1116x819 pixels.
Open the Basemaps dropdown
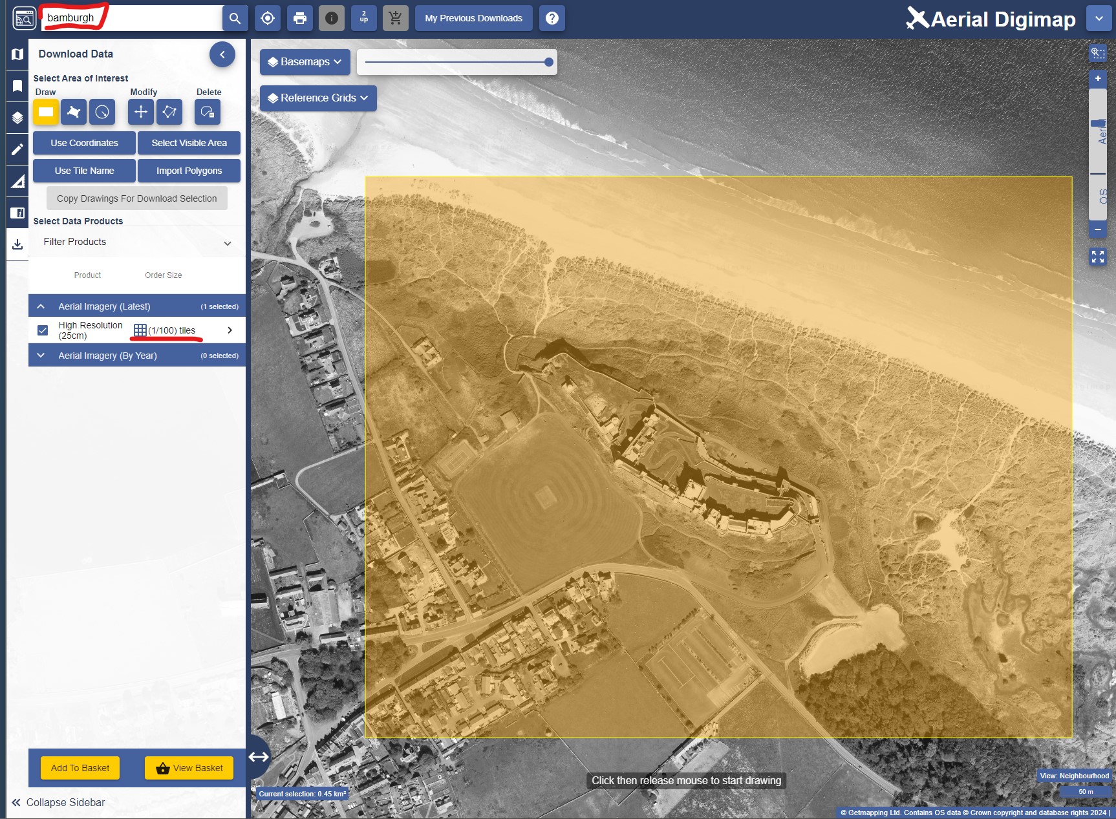click(305, 62)
